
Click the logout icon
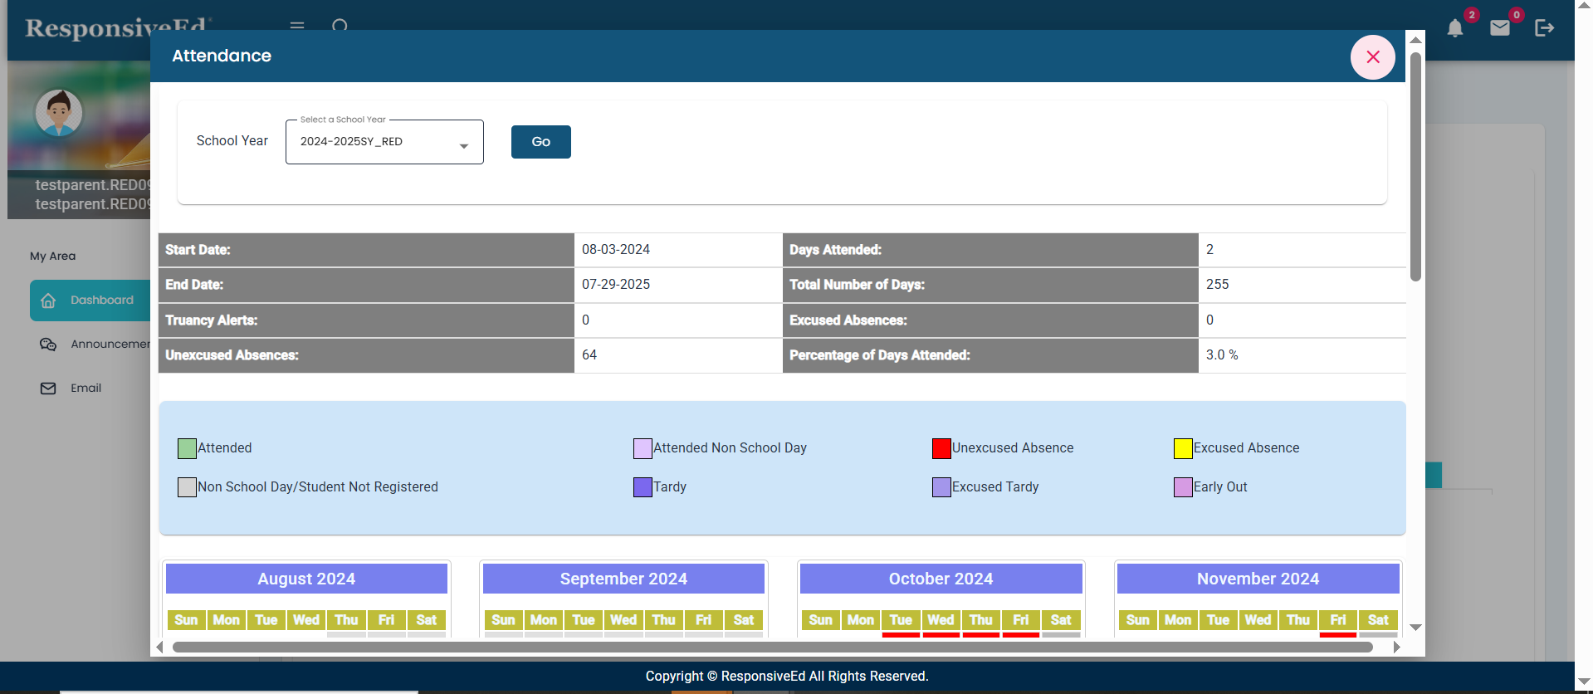1544,28
